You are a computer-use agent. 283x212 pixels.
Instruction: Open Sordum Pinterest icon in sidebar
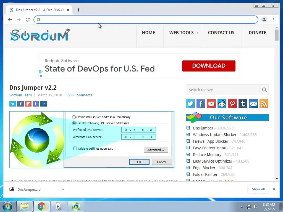click(232, 104)
